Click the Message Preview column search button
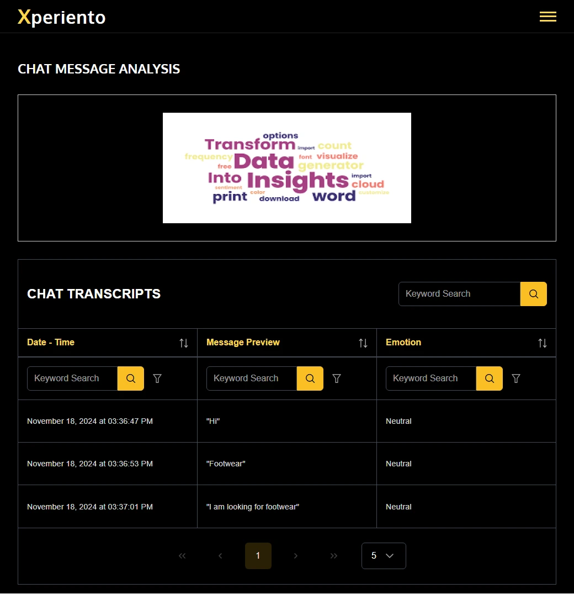 (310, 379)
